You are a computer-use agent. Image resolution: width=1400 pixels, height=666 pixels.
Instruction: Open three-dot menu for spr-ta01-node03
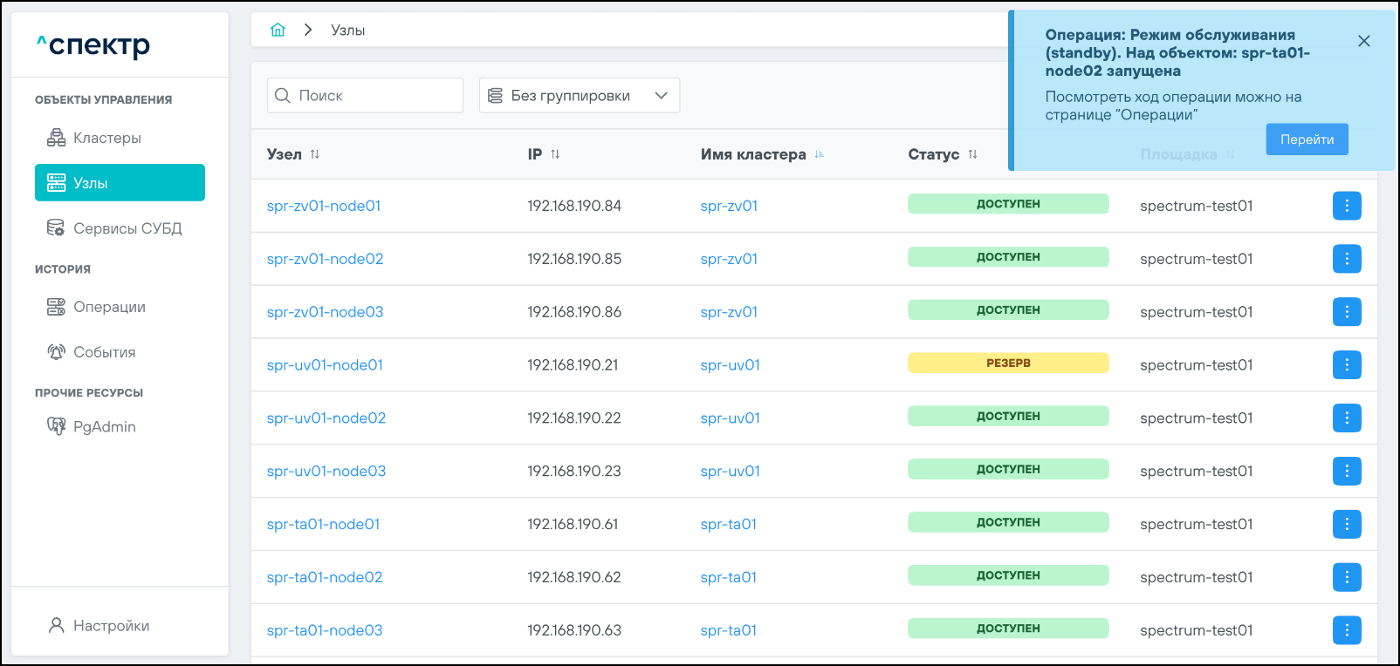tap(1346, 630)
